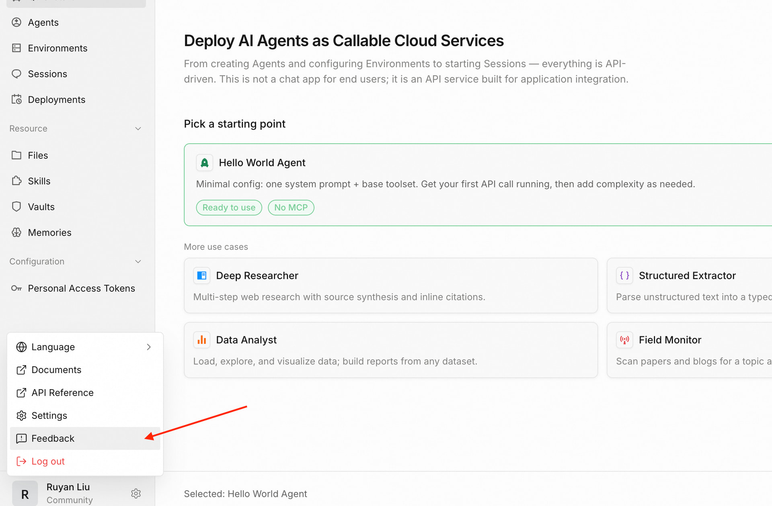Image resolution: width=772 pixels, height=506 pixels.
Task: Choose Settings from the popup menu
Action: pyautogui.click(x=85, y=416)
